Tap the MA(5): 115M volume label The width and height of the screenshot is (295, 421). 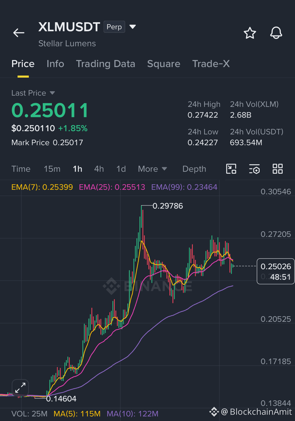[77, 414]
